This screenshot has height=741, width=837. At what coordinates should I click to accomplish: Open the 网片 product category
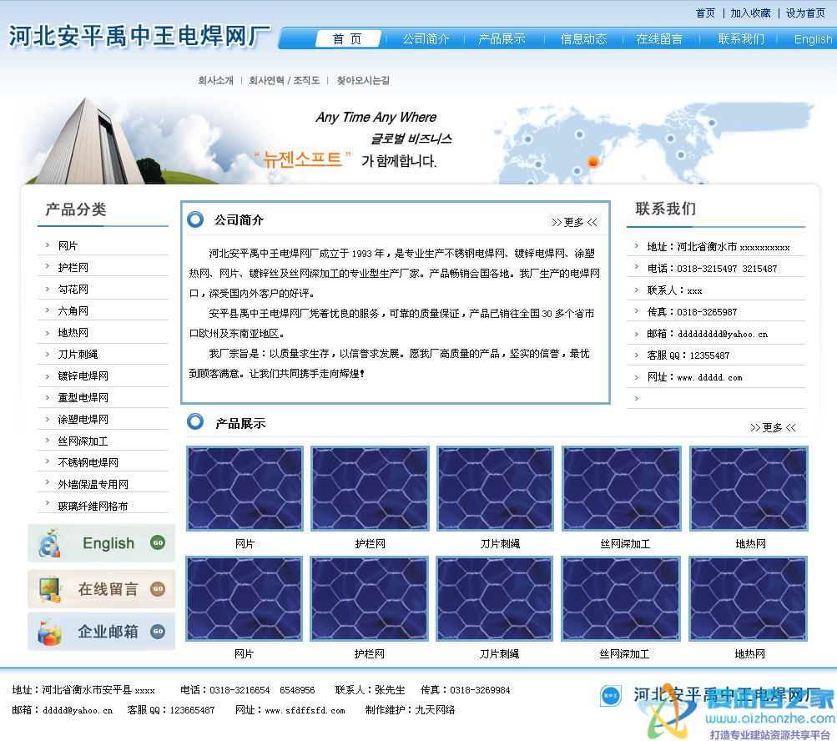(68, 246)
